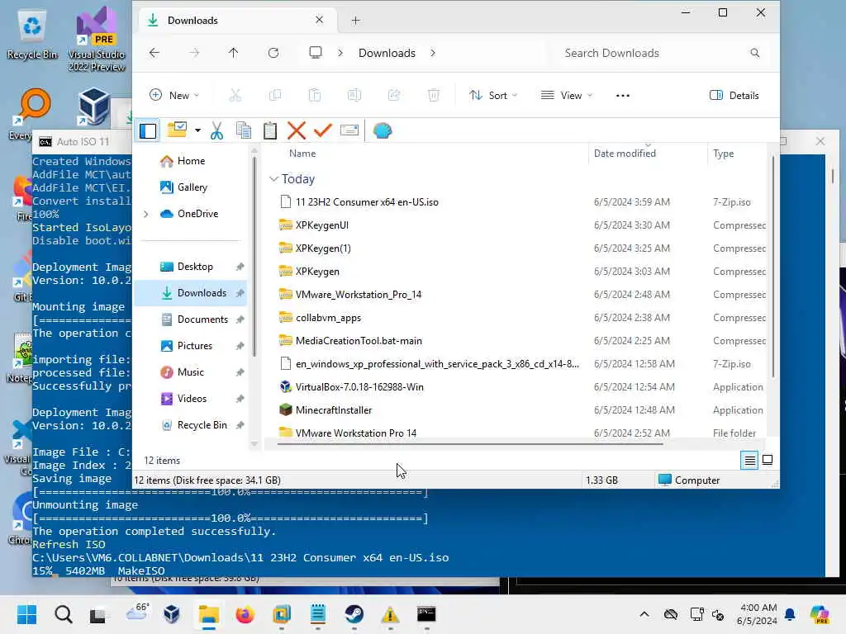Viewport: 846px width, 634px height.
Task: Click the chevron before Downloads in the address bar
Action: pos(340,53)
